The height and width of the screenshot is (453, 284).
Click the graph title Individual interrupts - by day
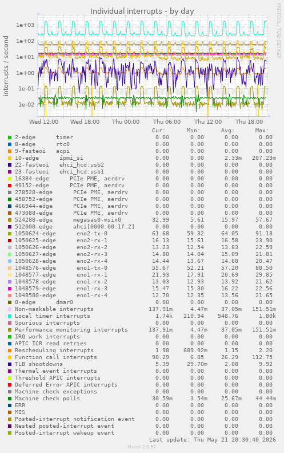pyautogui.click(x=142, y=11)
